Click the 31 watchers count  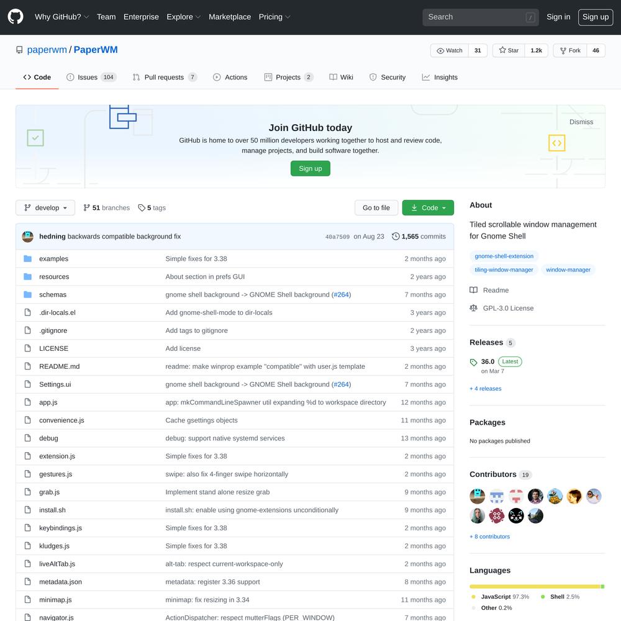(478, 50)
